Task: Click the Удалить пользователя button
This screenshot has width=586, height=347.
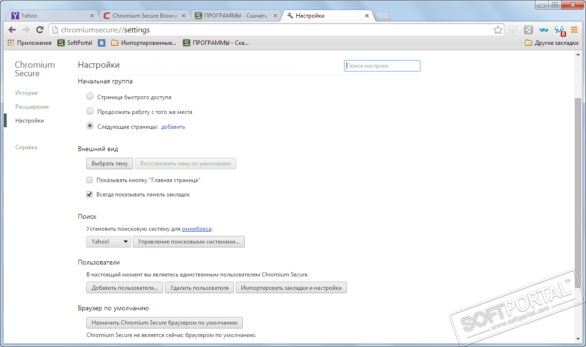Action: pos(199,287)
